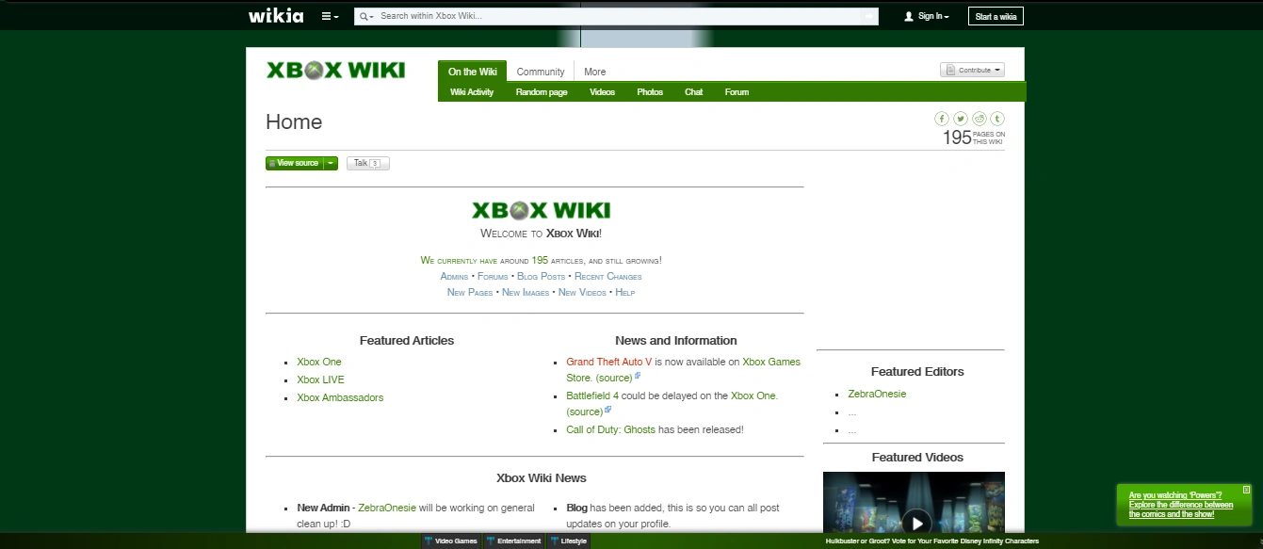This screenshot has width=1263, height=549.
Task: Close the green Powers notification
Action: click(x=1246, y=490)
